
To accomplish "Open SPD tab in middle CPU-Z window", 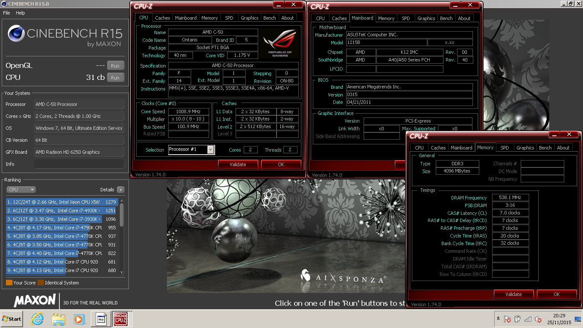I will [x=406, y=18].
